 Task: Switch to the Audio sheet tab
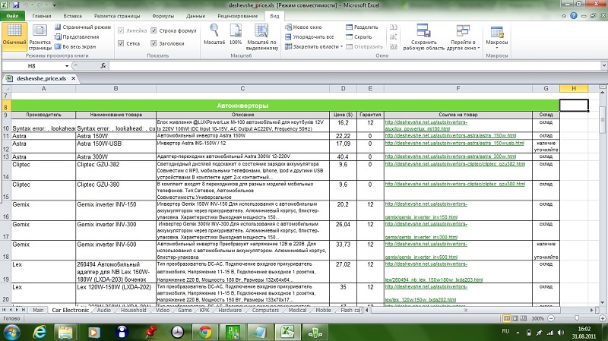pos(103,310)
